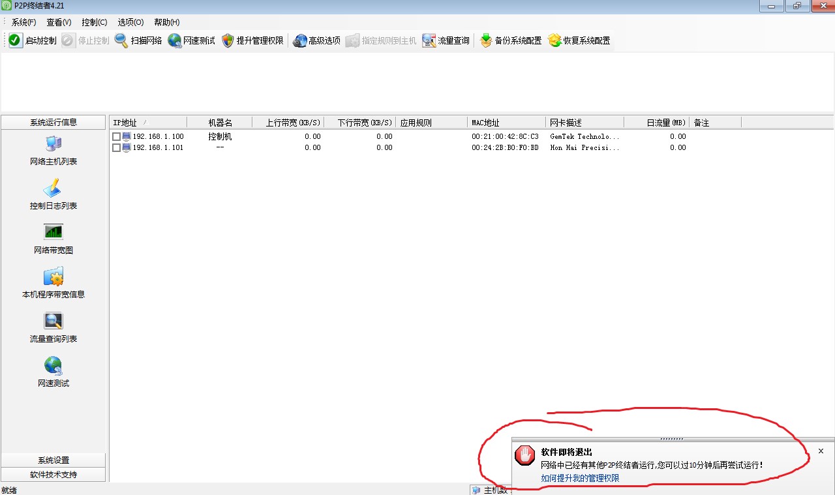
Task: Sort by the 网卡描述 column header
Action: 585,123
